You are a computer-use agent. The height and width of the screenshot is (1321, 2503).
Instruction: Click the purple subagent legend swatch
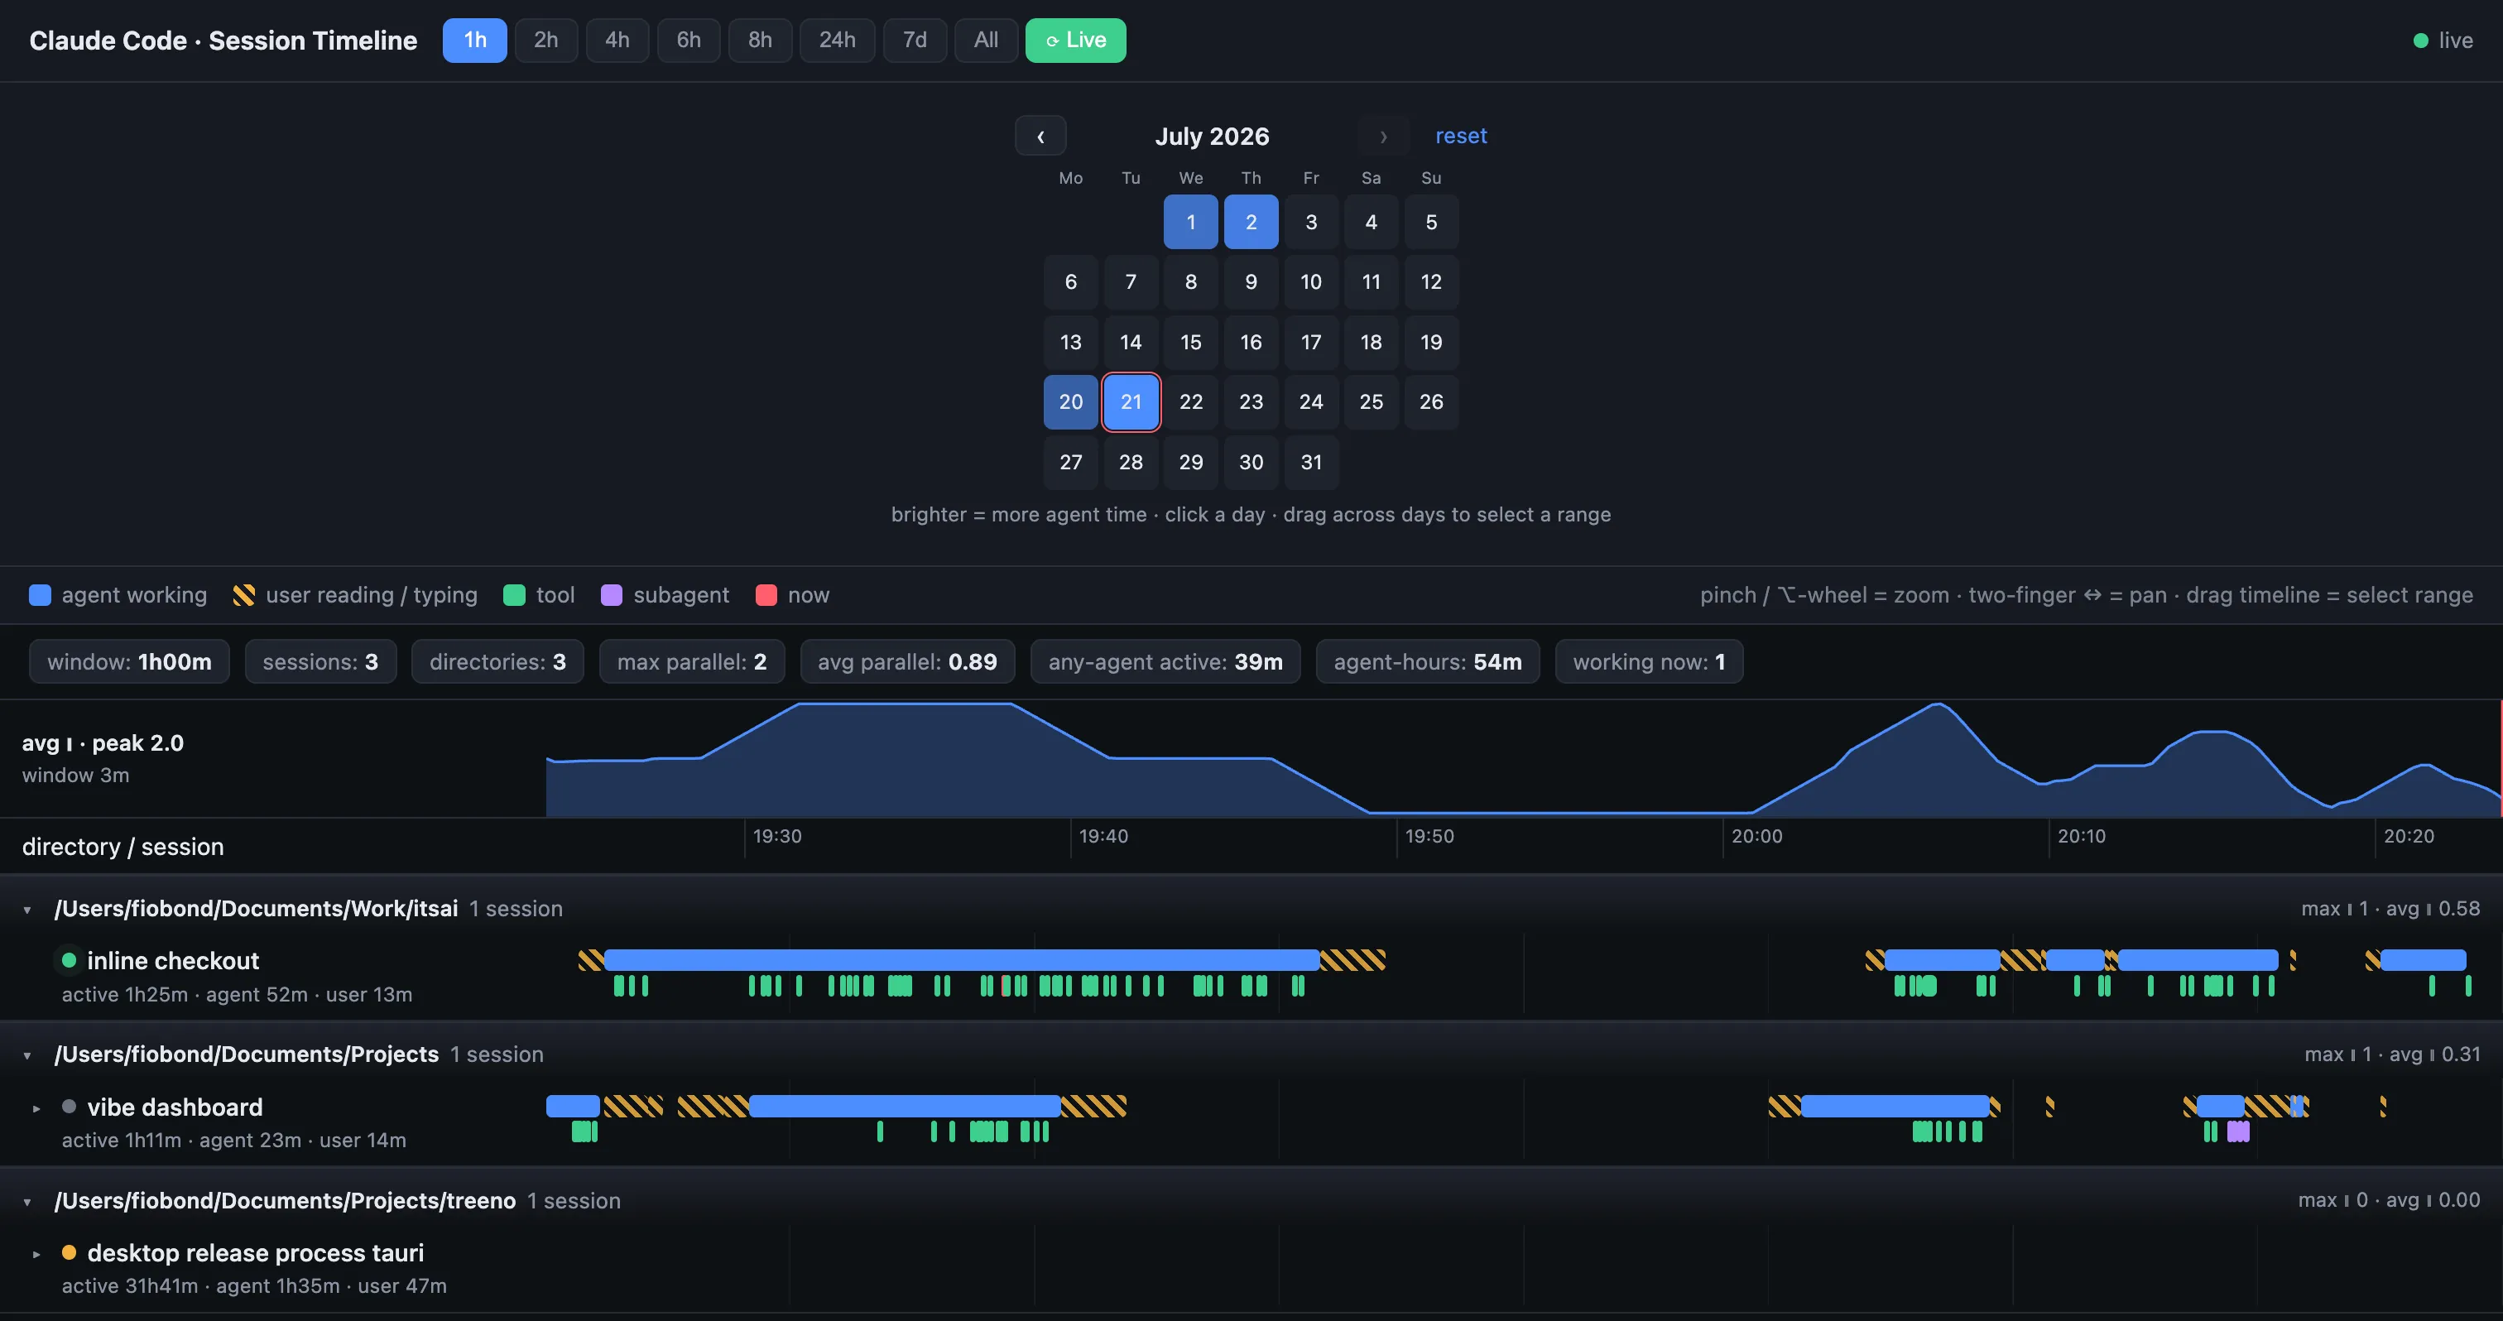pyautogui.click(x=611, y=595)
